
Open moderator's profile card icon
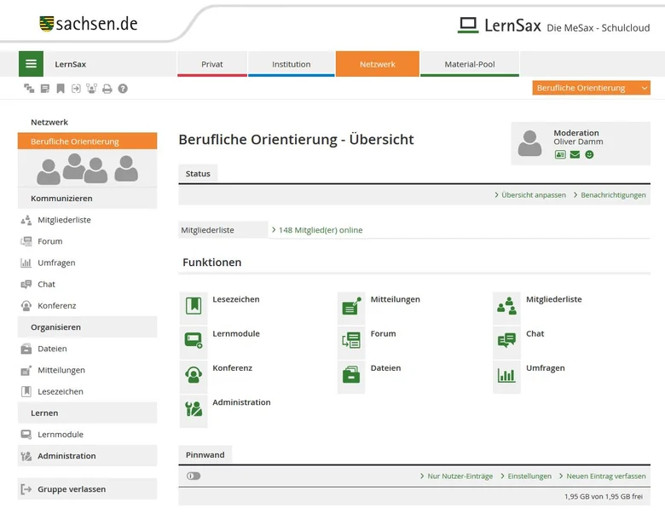tap(560, 154)
